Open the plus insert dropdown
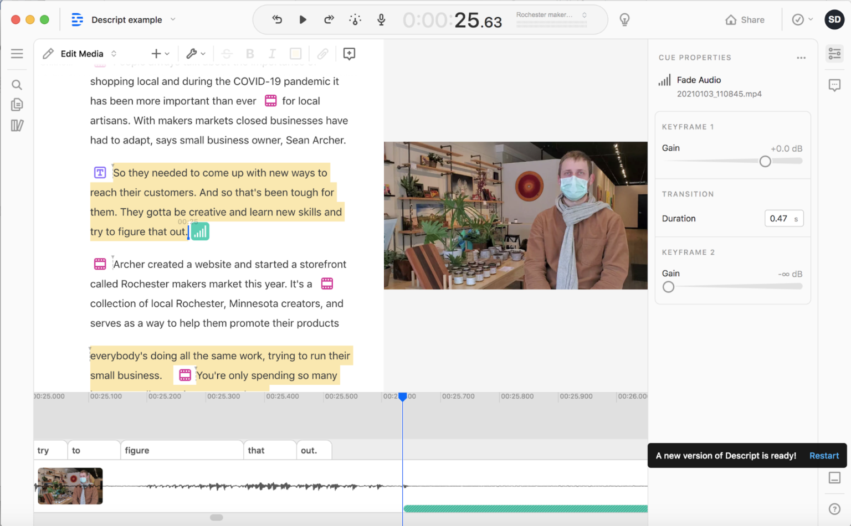The image size is (851, 526). pyautogui.click(x=160, y=54)
